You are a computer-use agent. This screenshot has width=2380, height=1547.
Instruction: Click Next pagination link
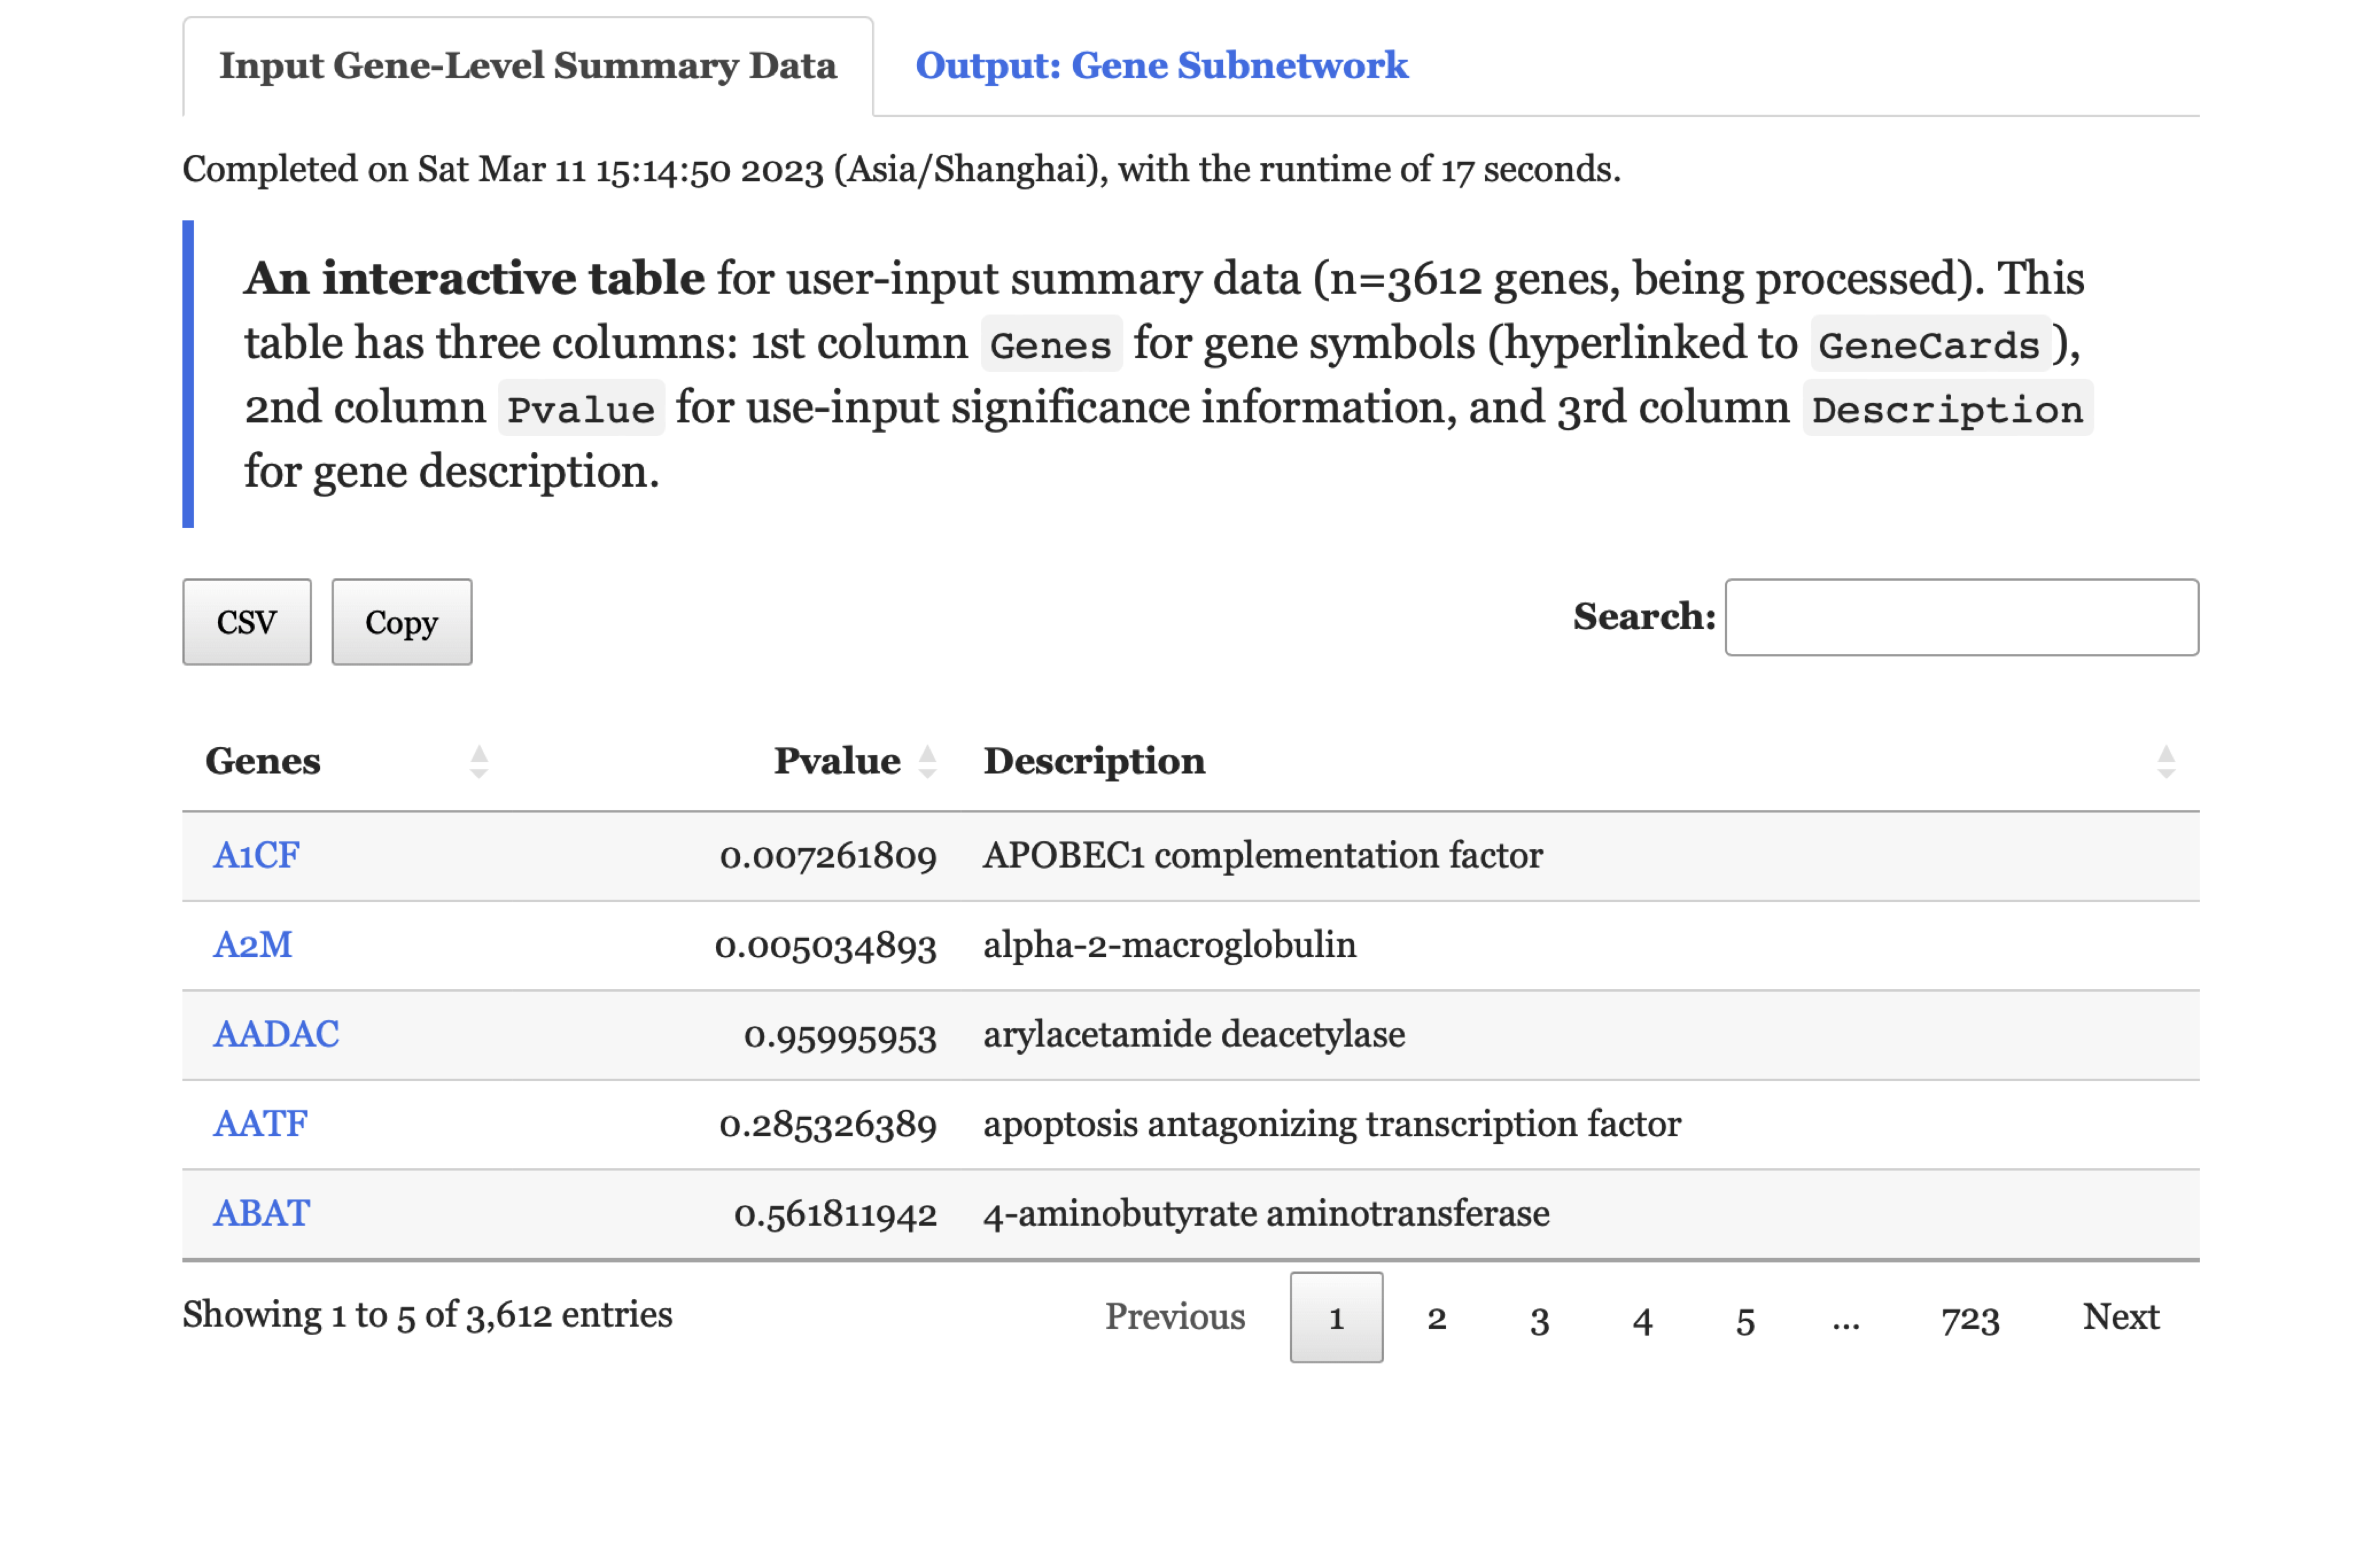click(x=2120, y=1316)
